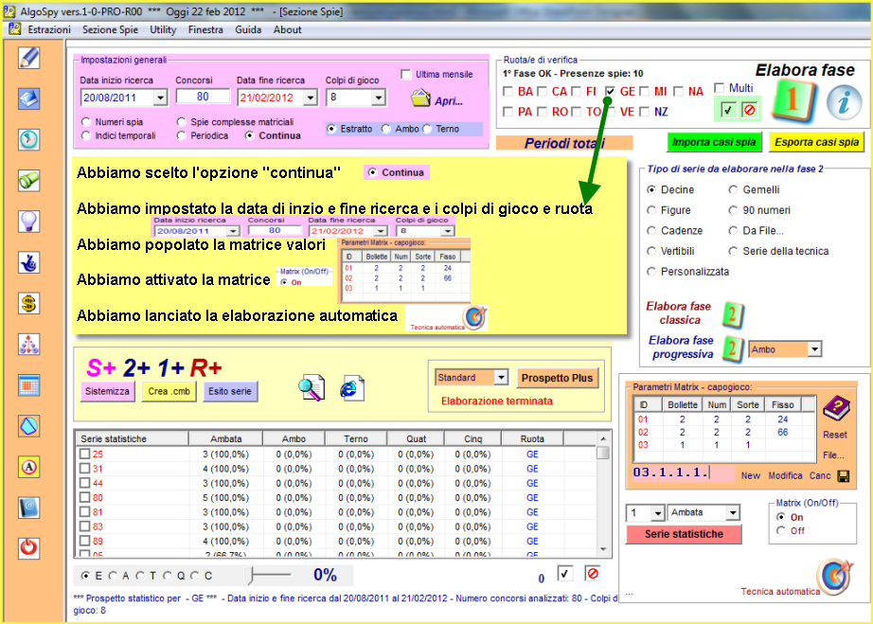Click the blue polygon sidebar icon
The width and height of the screenshot is (873, 624).
(29, 426)
